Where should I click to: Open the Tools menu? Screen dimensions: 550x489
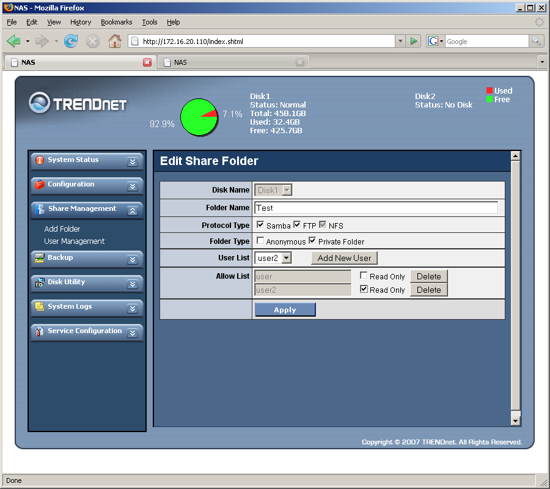[x=150, y=22]
